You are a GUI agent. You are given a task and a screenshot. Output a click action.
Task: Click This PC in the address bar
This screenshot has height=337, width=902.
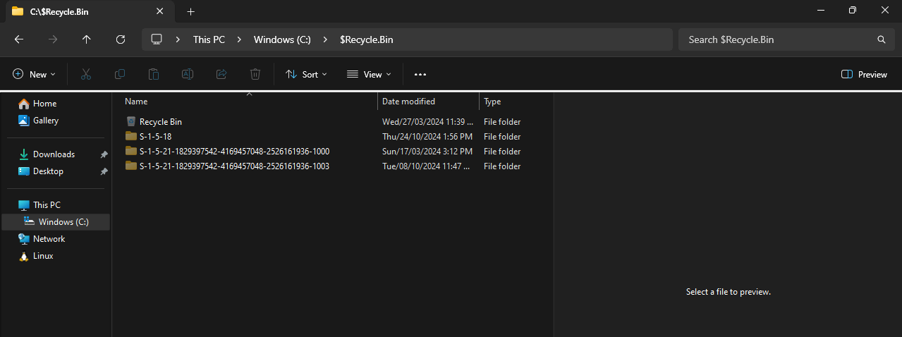point(209,39)
